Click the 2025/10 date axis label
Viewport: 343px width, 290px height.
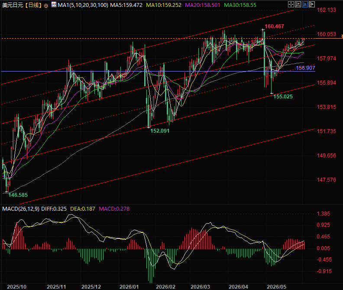click(16, 287)
